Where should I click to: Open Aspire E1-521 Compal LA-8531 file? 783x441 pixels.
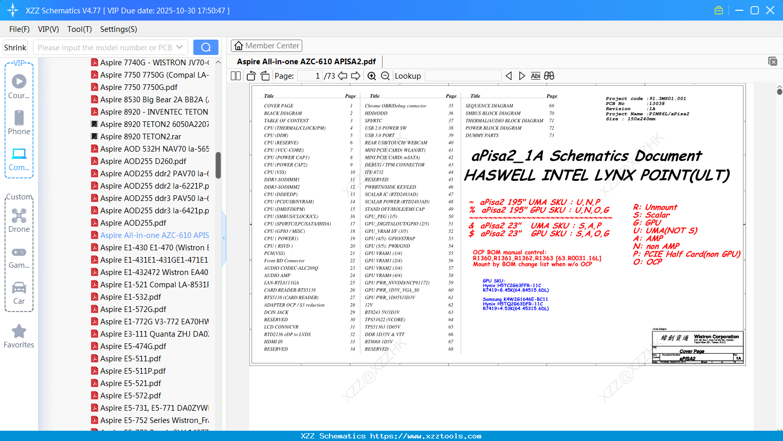click(x=150, y=284)
